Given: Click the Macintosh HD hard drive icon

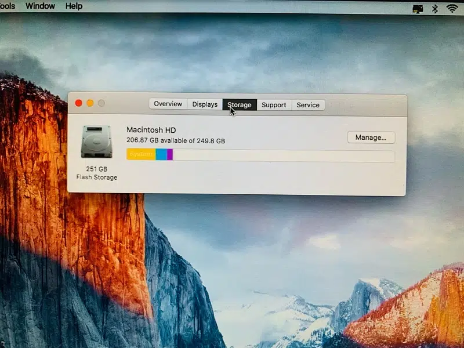Looking at the screenshot, I should point(97,142).
